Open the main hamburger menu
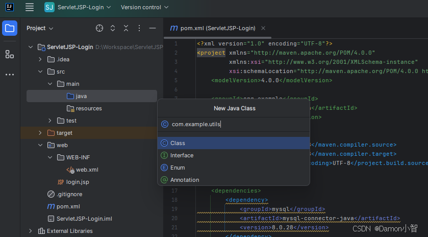This screenshot has height=237, width=428. tap(30, 7)
